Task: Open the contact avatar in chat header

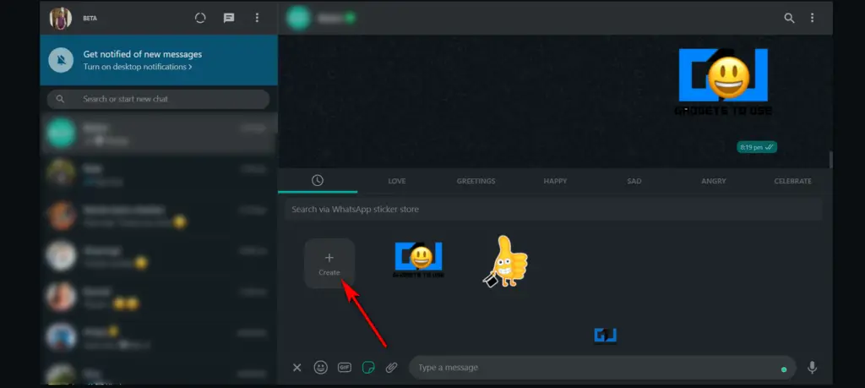Action: point(298,19)
